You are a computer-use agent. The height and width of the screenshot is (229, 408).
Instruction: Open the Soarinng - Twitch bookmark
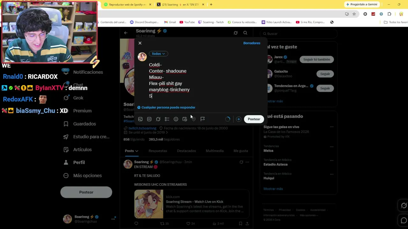[211, 22]
